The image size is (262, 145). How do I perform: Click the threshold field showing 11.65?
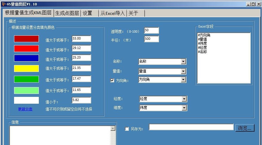point(82,90)
